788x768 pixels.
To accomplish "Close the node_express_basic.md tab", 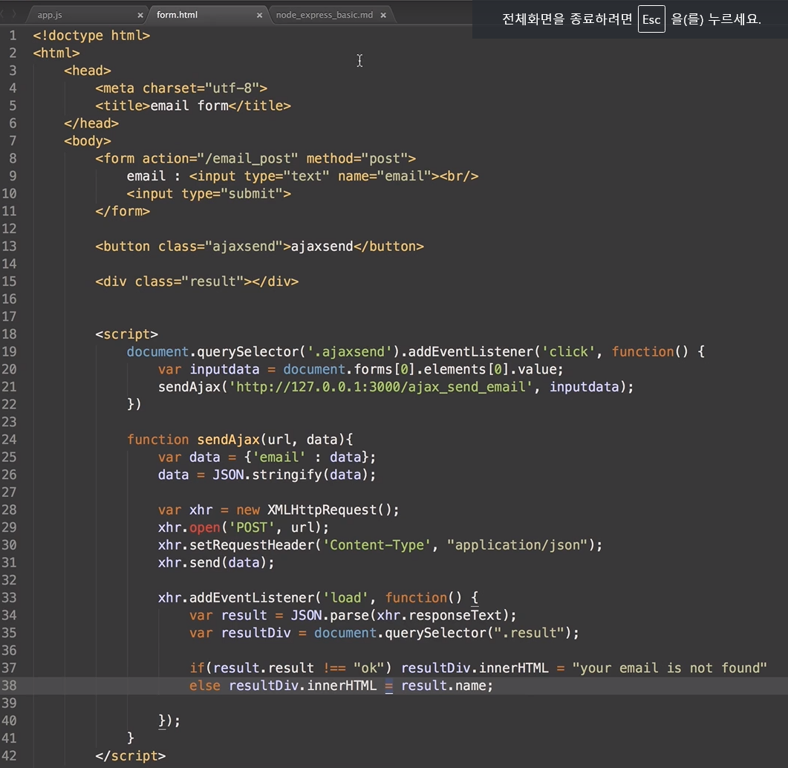I will point(383,16).
